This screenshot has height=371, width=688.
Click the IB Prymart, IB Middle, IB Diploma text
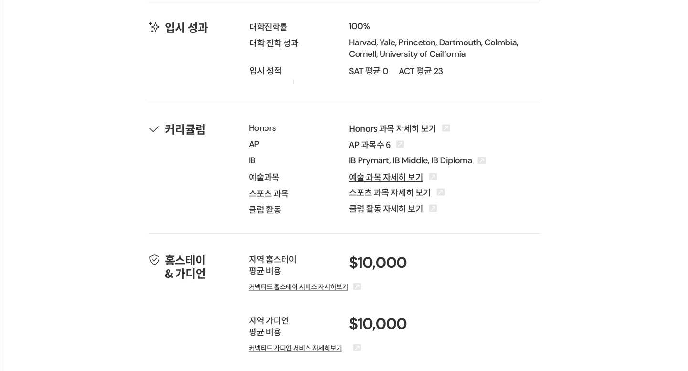pos(410,161)
